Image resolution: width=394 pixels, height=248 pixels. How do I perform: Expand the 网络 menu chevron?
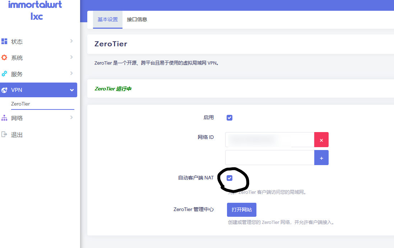pos(71,117)
